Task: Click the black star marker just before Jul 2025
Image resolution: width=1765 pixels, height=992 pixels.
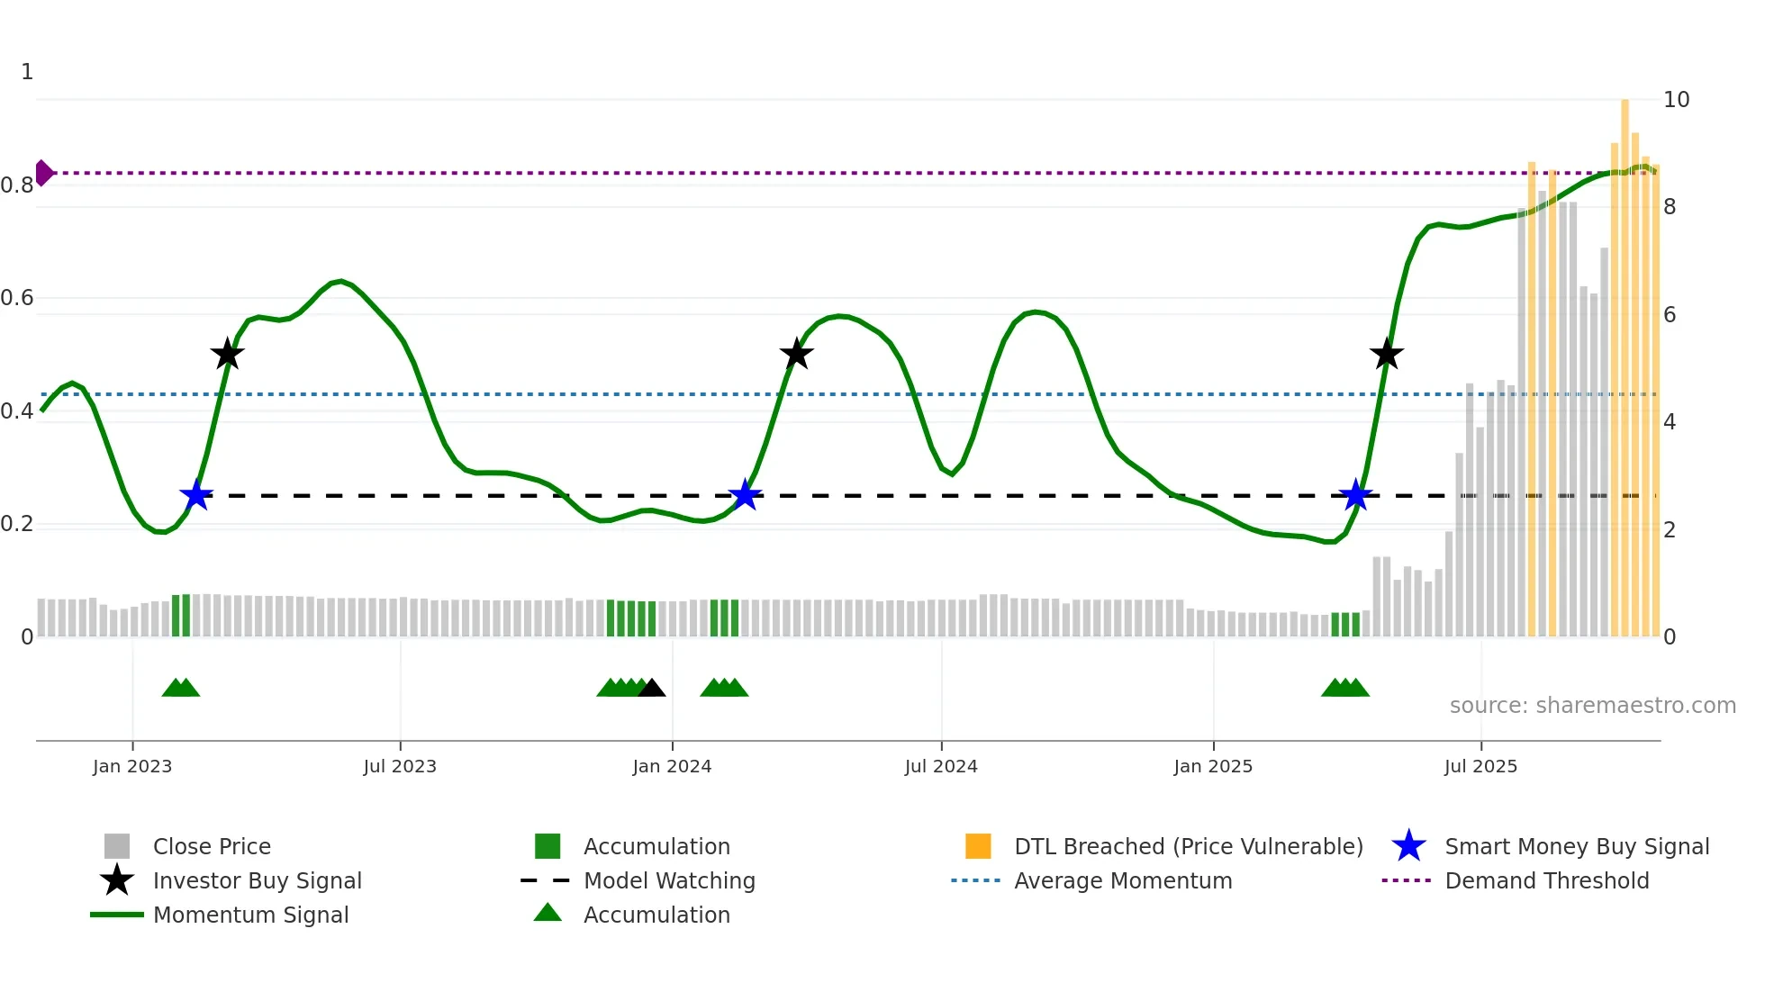Action: click(x=1387, y=354)
